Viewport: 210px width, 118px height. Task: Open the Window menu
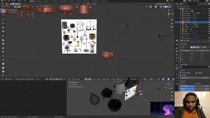click(20, 1)
